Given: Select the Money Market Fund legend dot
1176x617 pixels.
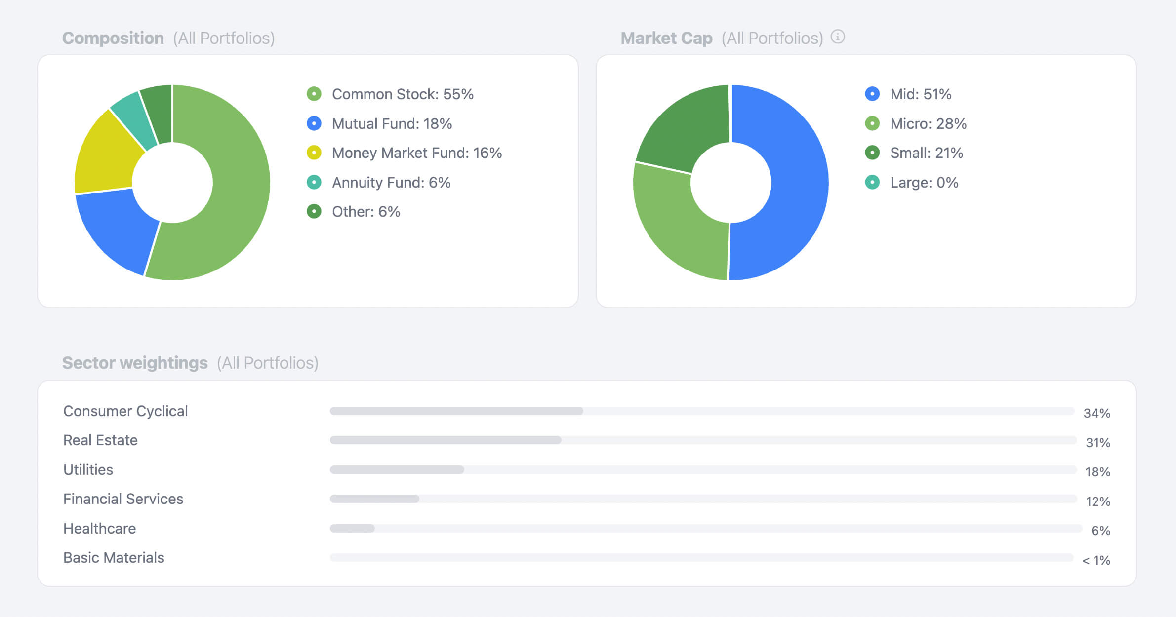Looking at the screenshot, I should point(313,153).
